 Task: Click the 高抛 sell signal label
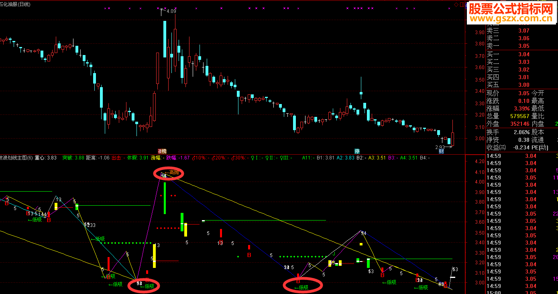[x=171, y=173]
